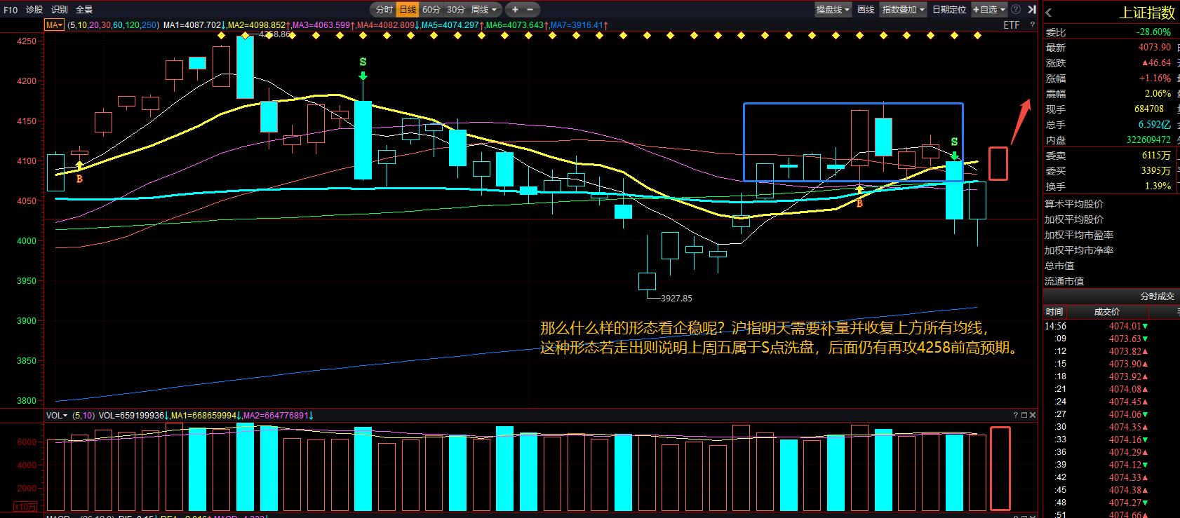Select the 委买 bid orders row

1111,171
